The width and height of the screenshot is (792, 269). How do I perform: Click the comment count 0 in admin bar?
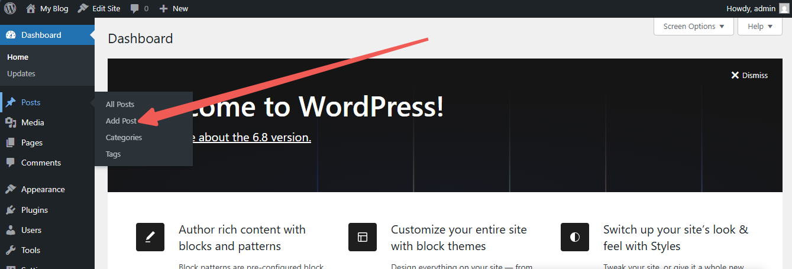(x=146, y=9)
